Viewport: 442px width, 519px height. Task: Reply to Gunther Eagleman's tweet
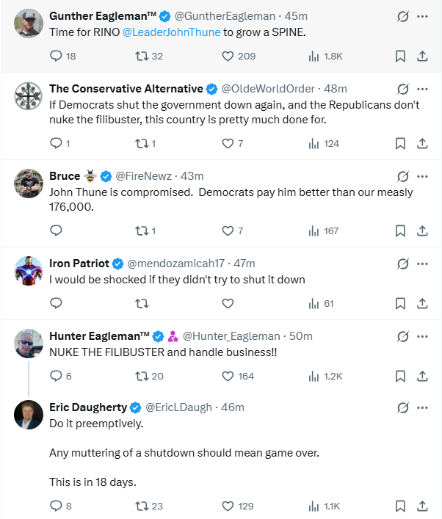pos(57,56)
